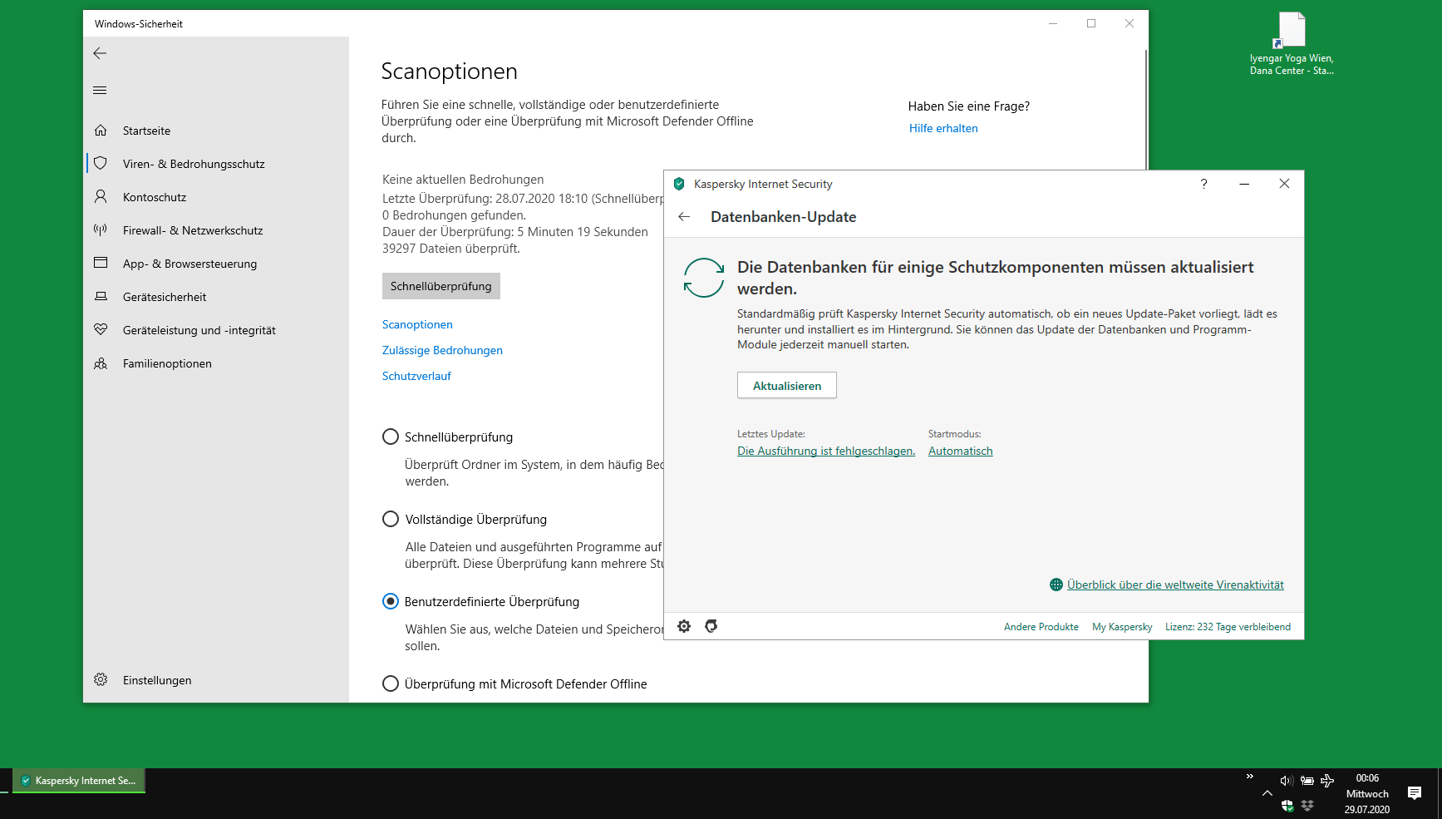Click airplane mode icon in tray
This screenshot has width=1442, height=819.
pyautogui.click(x=1327, y=780)
